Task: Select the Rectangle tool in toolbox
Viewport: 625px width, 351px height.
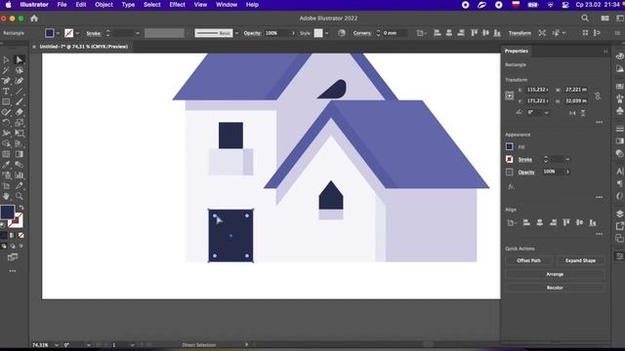Action: pyautogui.click(x=6, y=101)
